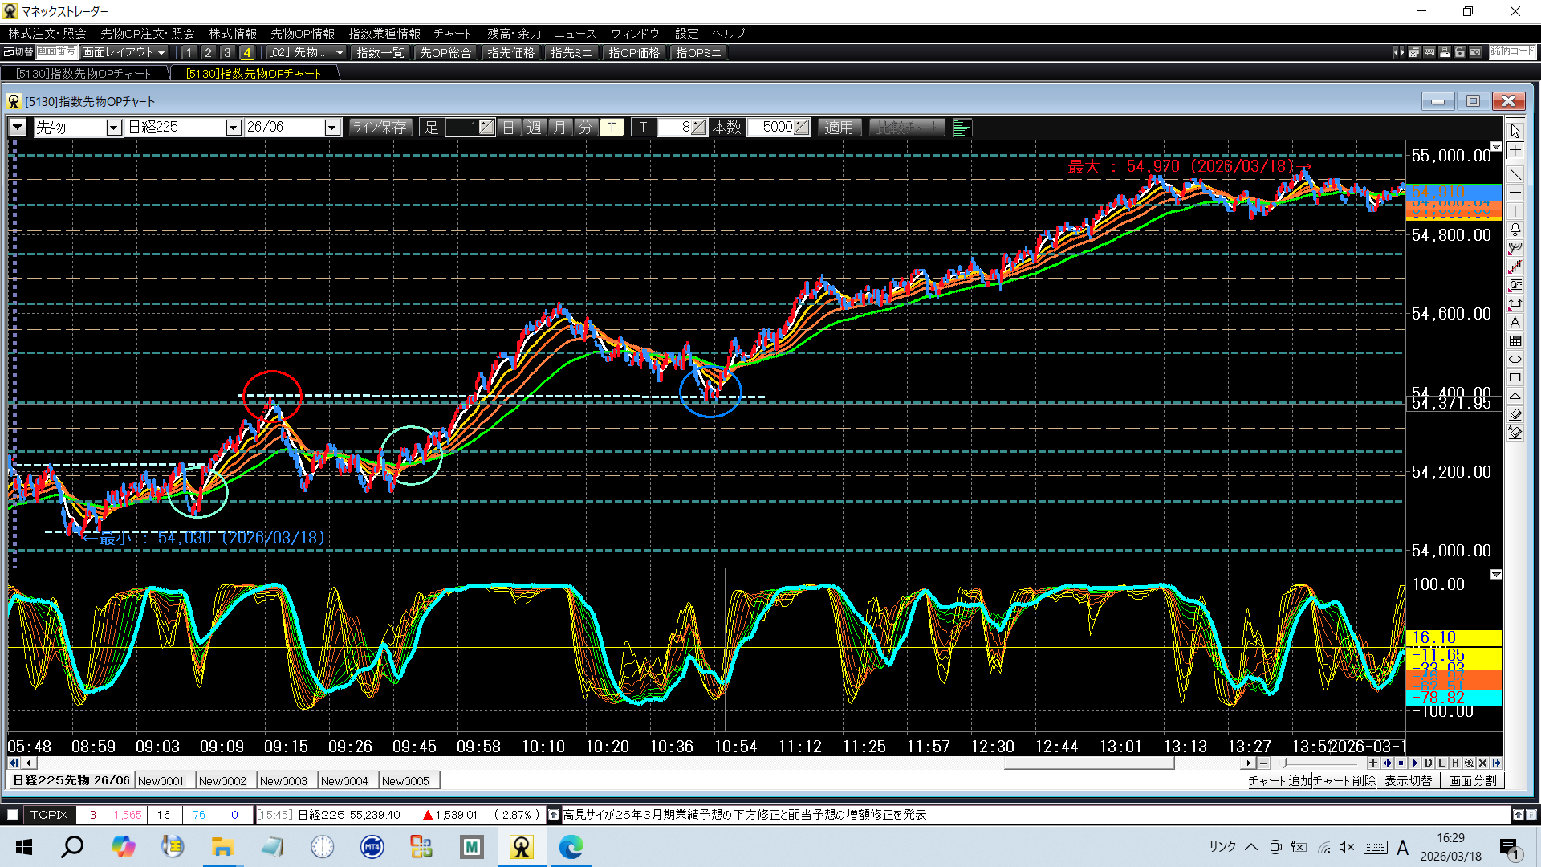1541x867 pixels.
Task: Select the ellipse drawing tool
Action: tap(1515, 359)
